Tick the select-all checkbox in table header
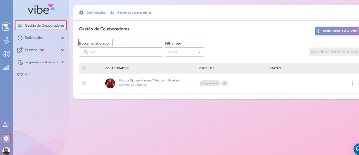The image size is (359, 155). pyautogui.click(x=84, y=68)
